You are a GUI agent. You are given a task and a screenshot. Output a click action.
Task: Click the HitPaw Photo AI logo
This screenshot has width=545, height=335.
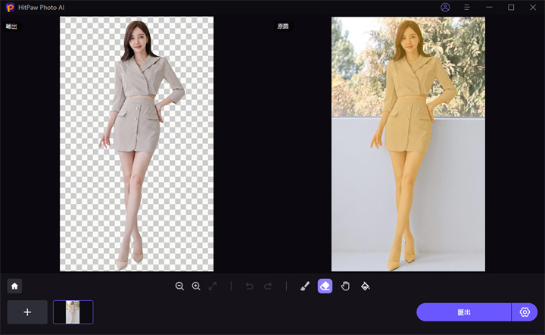point(10,8)
